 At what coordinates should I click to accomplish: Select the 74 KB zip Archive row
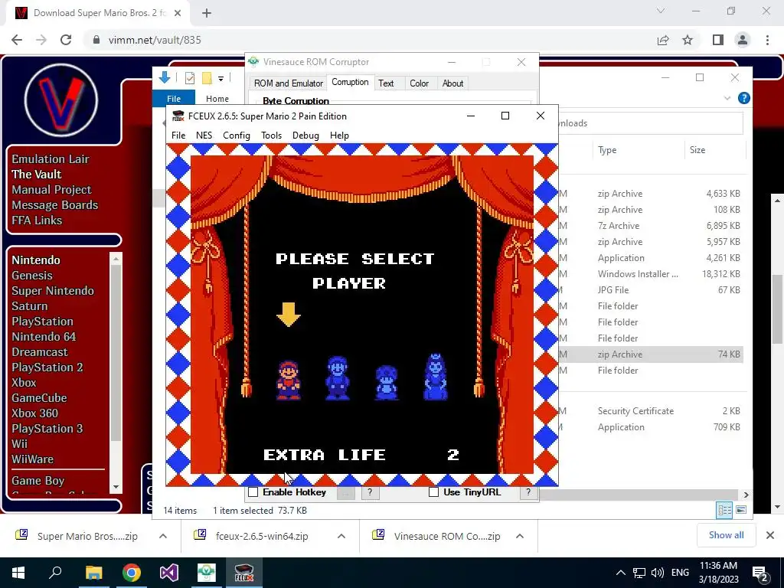[x=650, y=354]
